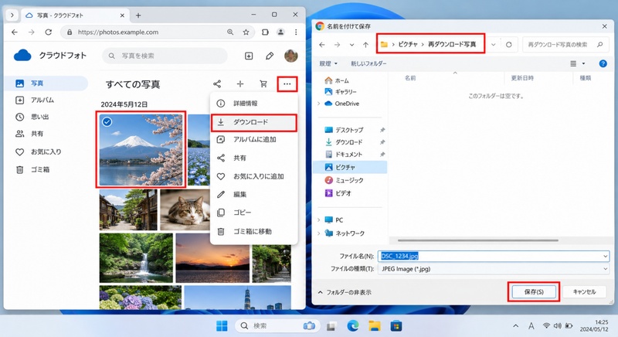The height and width of the screenshot is (337, 618).
Task: Click the キャンセル button
Action: point(584,292)
